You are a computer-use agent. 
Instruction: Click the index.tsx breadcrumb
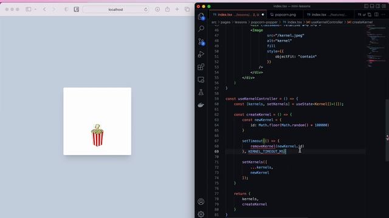[x=292, y=22]
